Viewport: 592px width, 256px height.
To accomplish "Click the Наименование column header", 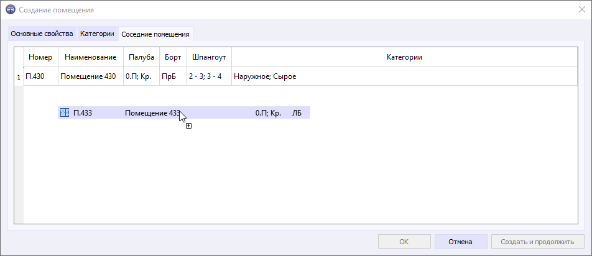I will [x=90, y=57].
